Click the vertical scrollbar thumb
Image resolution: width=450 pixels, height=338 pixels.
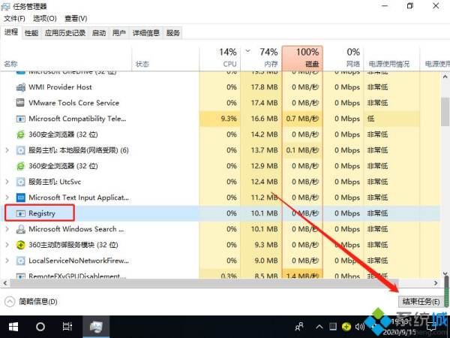click(445, 111)
